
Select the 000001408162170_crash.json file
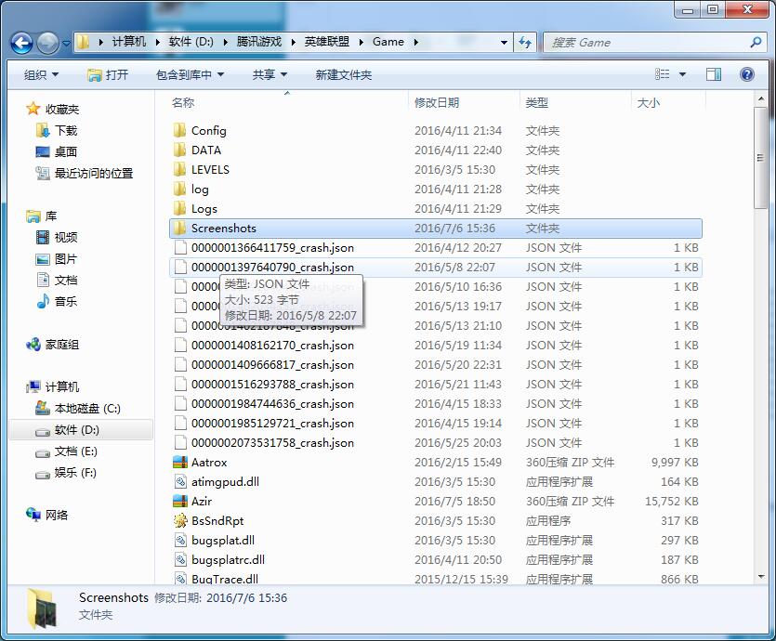point(436,346)
